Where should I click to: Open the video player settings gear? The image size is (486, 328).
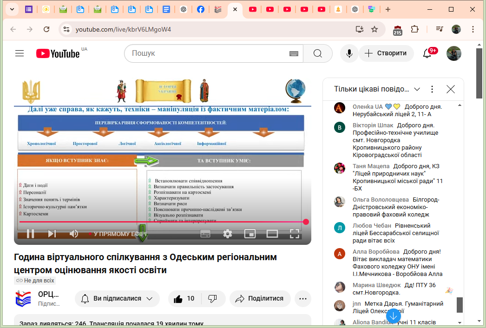pos(228,234)
